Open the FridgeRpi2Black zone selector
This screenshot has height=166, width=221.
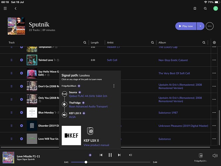(x=200, y=157)
